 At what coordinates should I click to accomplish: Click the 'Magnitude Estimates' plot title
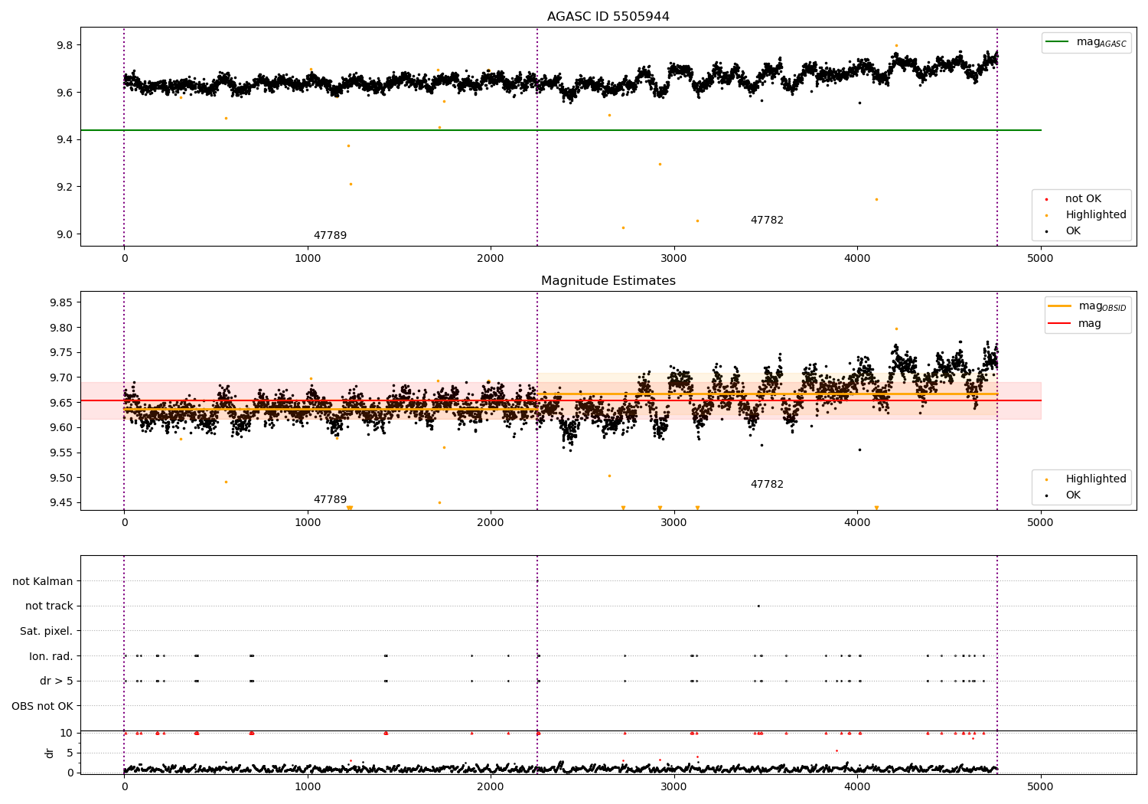click(x=608, y=281)
